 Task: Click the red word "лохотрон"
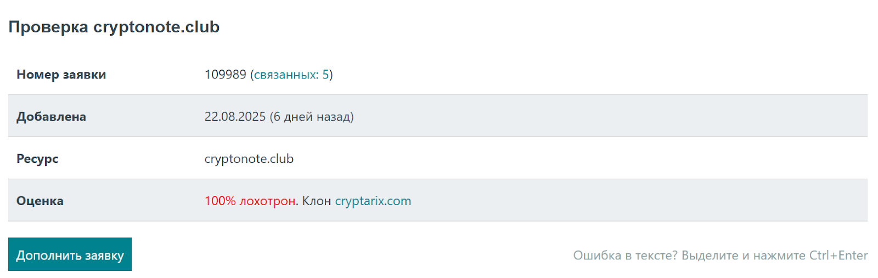(267, 201)
